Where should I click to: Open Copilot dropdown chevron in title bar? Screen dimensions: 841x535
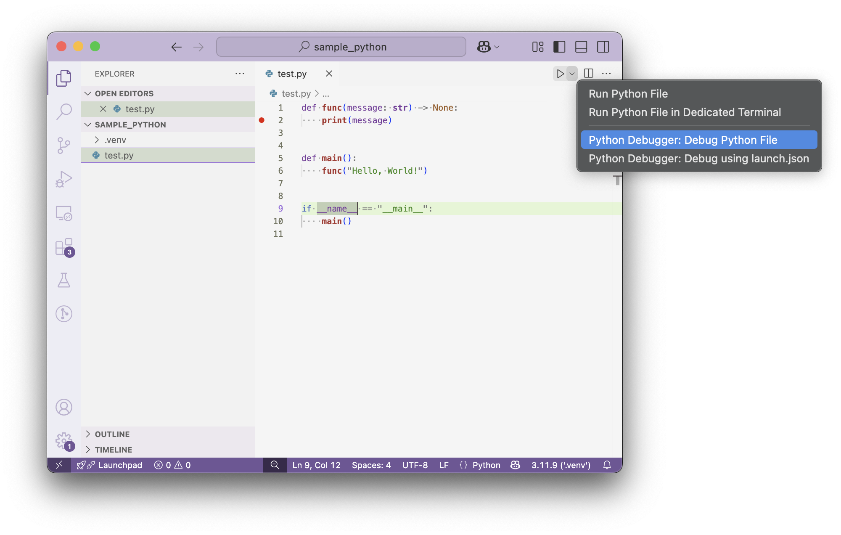(497, 47)
